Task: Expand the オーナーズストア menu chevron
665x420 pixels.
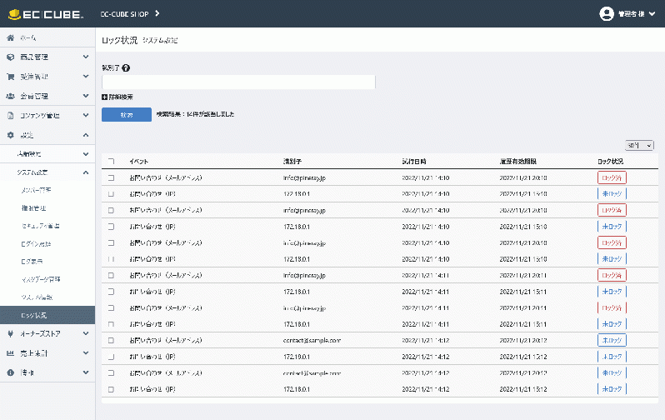Action: tap(86, 334)
